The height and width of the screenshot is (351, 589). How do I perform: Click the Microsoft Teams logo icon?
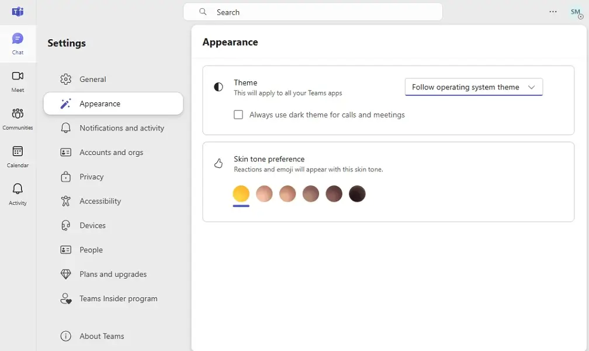click(18, 12)
